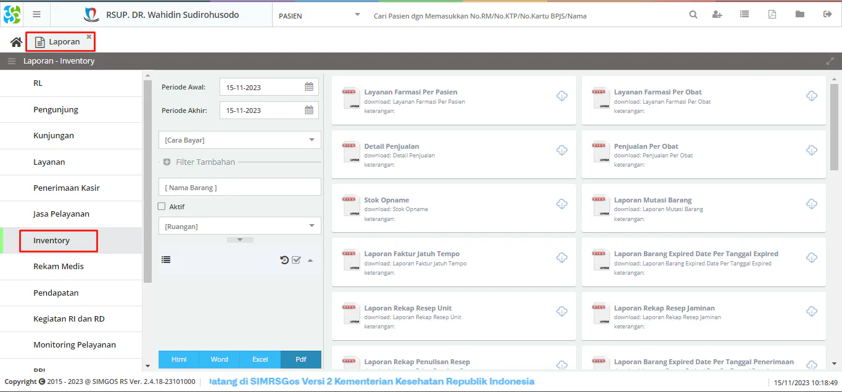
Task: Toggle the check-square icon in filter footer
Action: pyautogui.click(x=296, y=260)
